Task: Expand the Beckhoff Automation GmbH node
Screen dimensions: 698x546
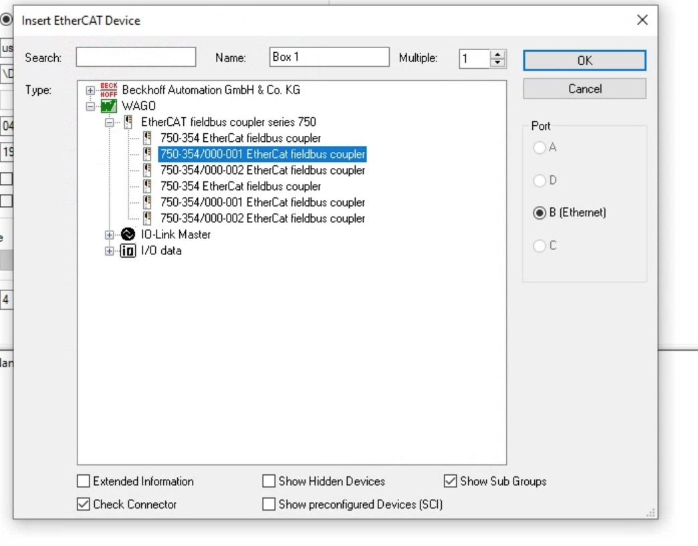Action: pos(90,90)
